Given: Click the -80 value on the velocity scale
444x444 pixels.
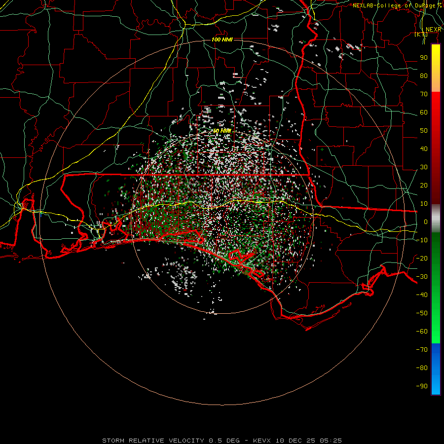Looking at the screenshot, I should click(x=422, y=368).
